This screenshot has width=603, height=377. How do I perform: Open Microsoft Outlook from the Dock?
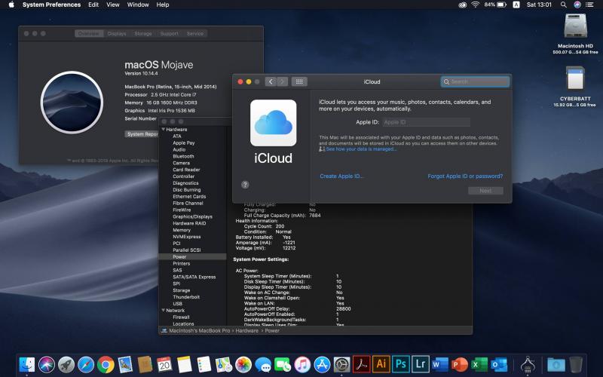point(499,364)
